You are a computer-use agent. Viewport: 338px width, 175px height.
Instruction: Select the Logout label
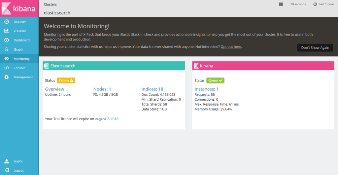tap(18, 170)
